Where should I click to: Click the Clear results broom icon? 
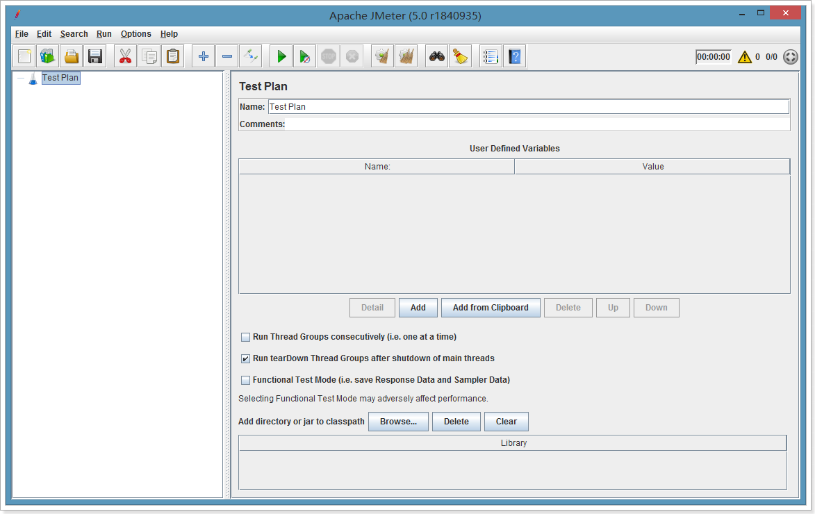tap(383, 56)
